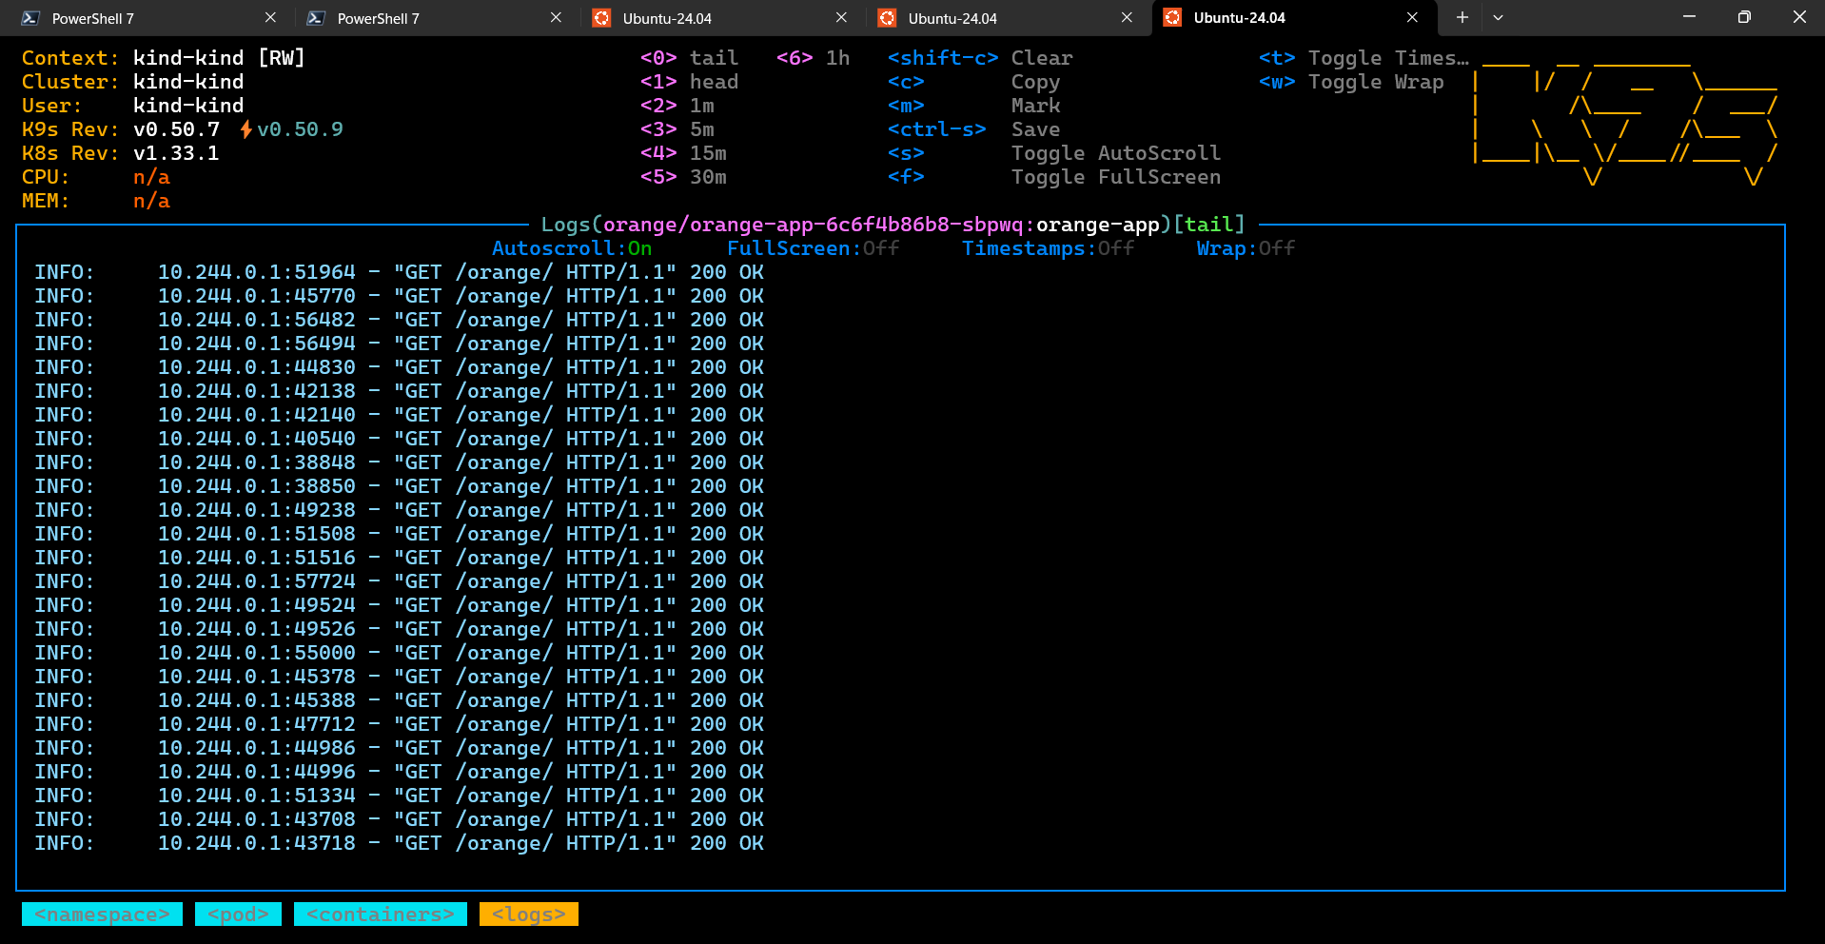Click the <logs> breadcrumb

coord(529,914)
